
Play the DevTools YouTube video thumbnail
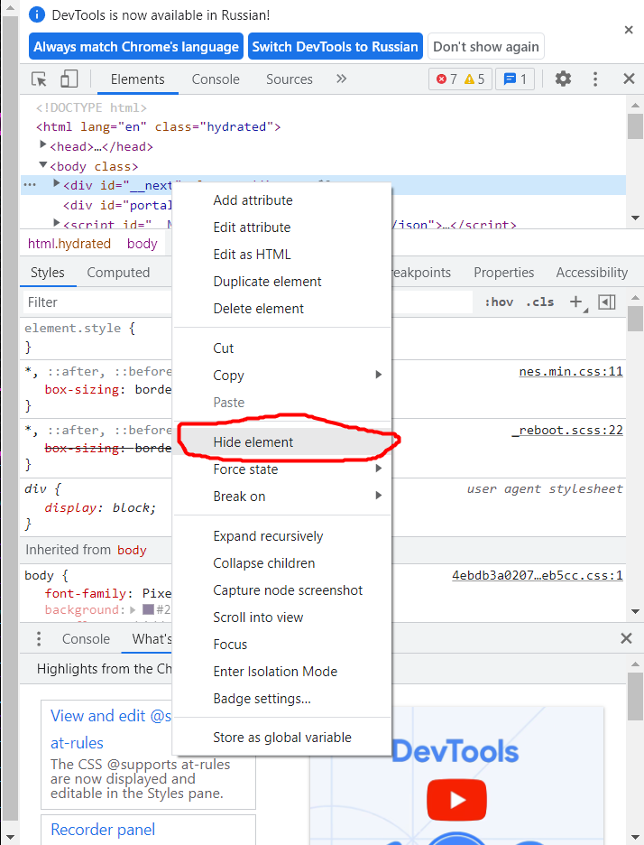(x=456, y=799)
